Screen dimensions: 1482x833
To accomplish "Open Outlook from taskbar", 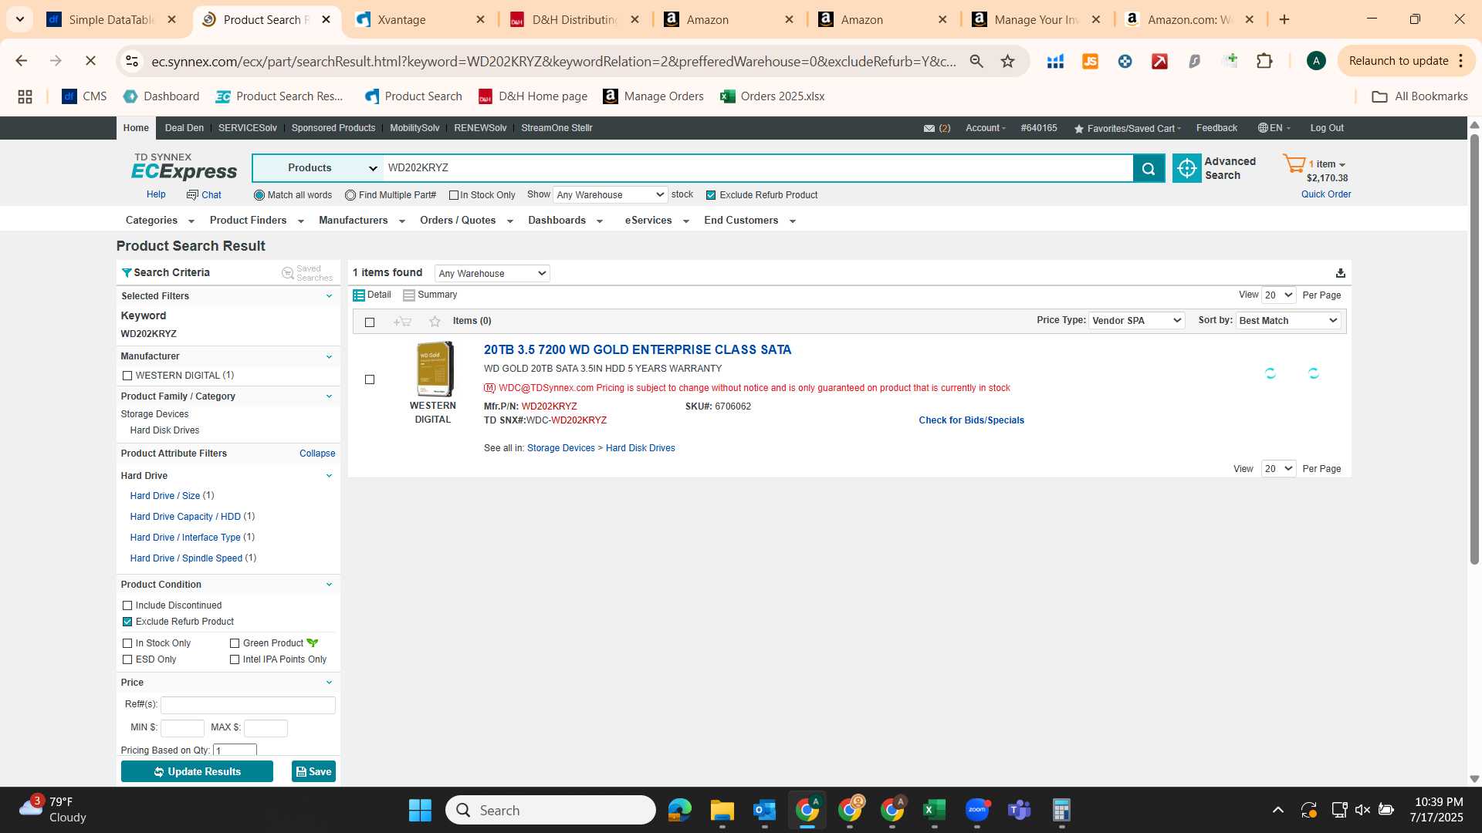I will 764,811.
